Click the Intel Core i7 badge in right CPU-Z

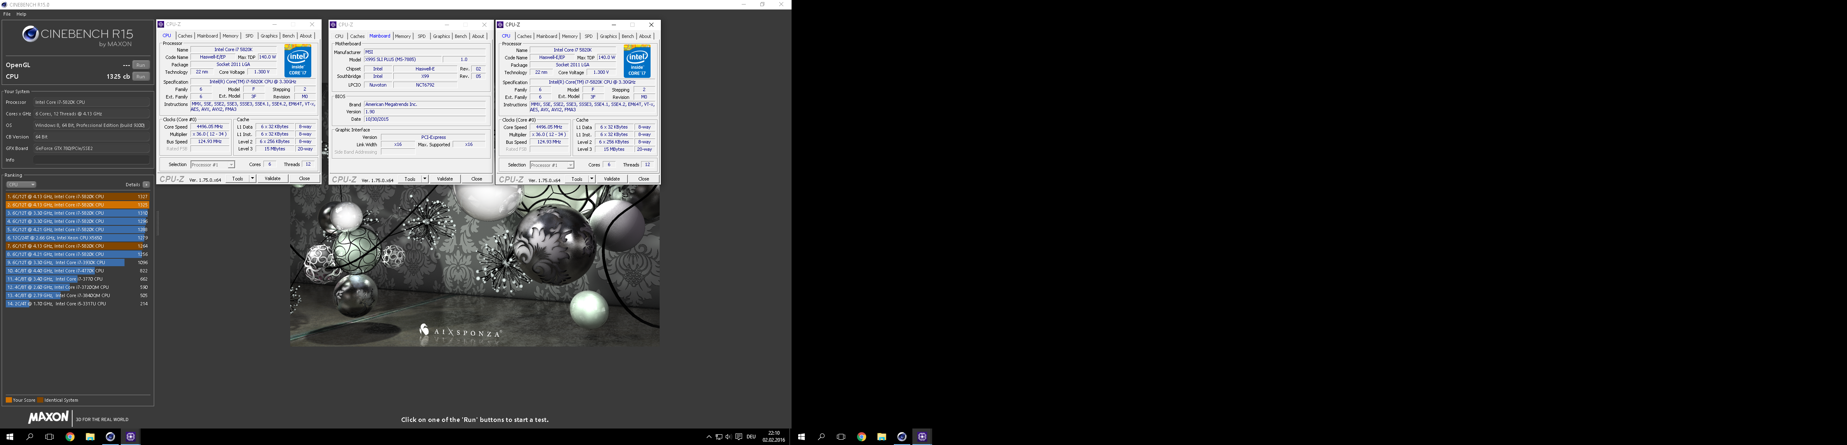pyautogui.click(x=637, y=61)
